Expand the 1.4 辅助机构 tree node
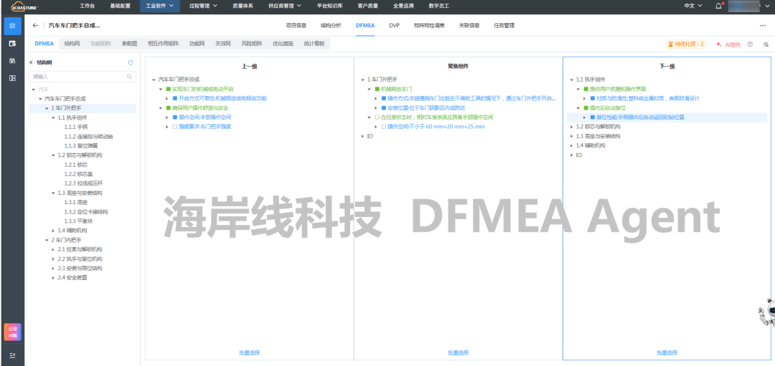The width and height of the screenshot is (775, 366). click(x=54, y=231)
